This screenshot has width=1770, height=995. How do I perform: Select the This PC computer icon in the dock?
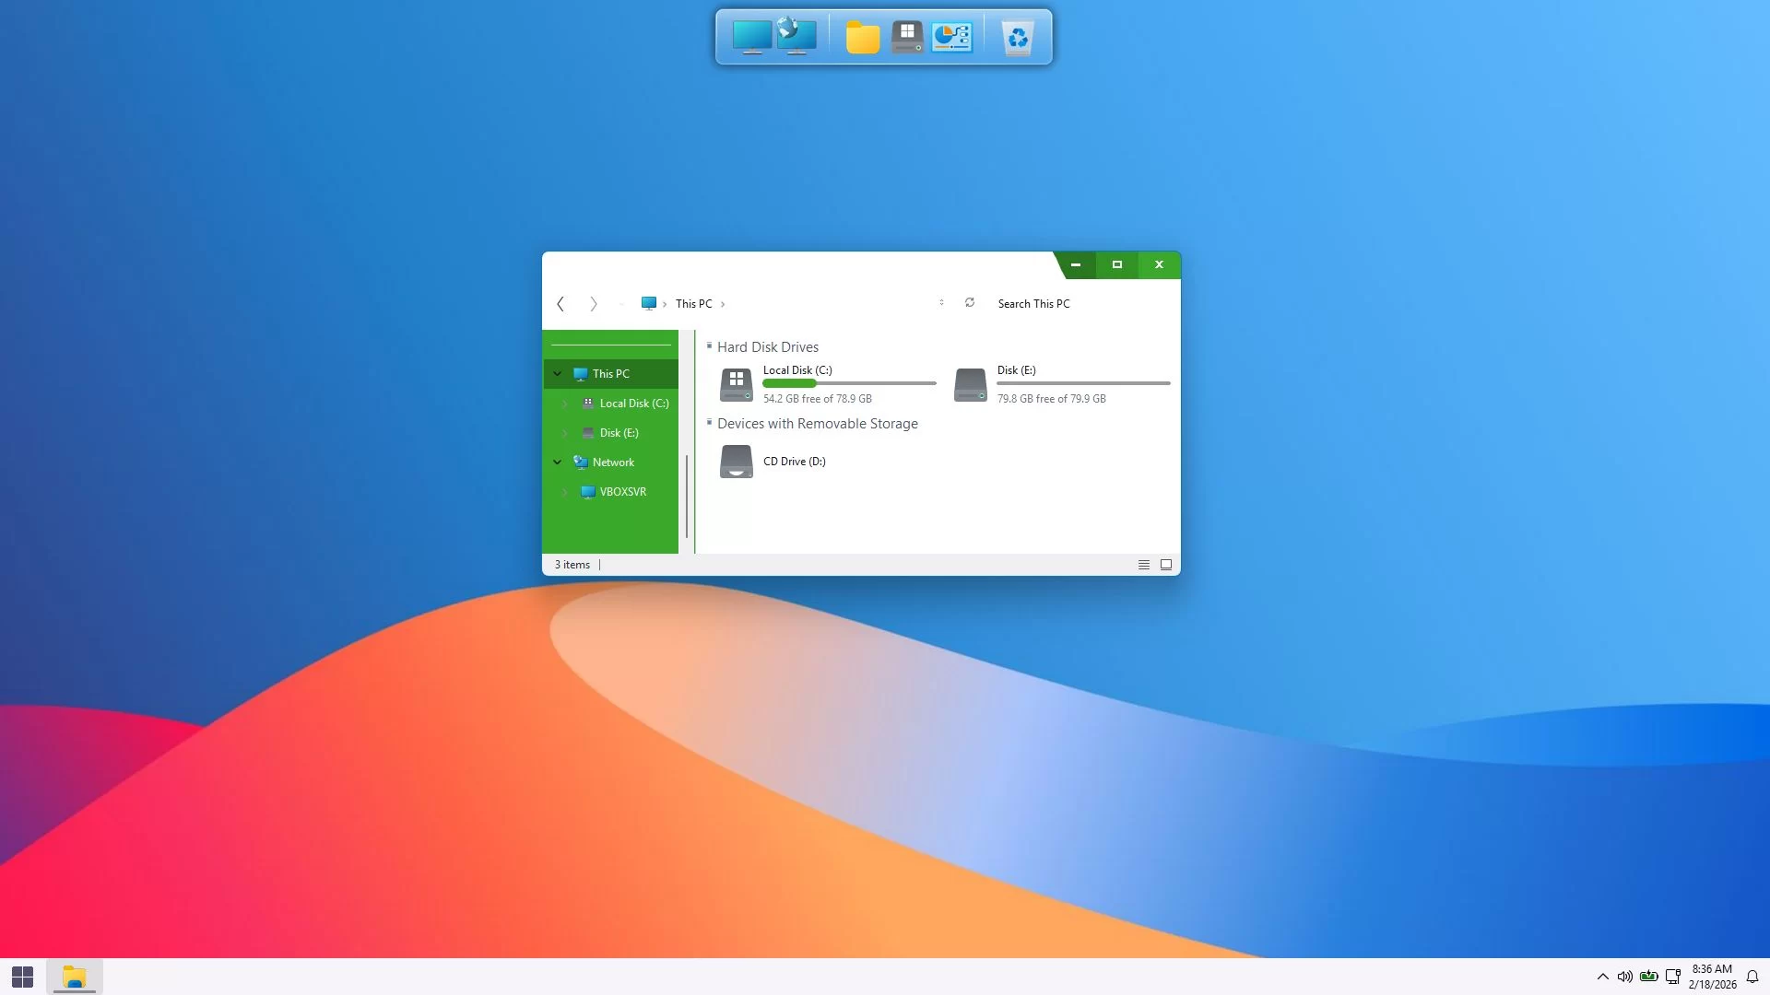(x=753, y=37)
